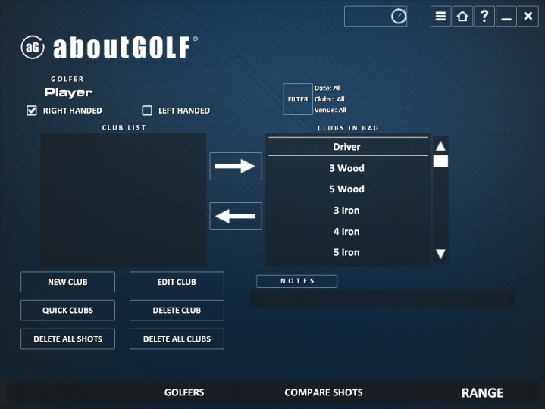The width and height of the screenshot is (545, 409).
Task: Click the golfer name Player
Action: (x=68, y=92)
